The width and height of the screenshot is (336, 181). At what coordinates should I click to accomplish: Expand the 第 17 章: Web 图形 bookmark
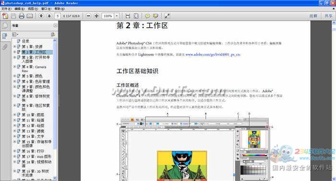click(x=14, y=157)
